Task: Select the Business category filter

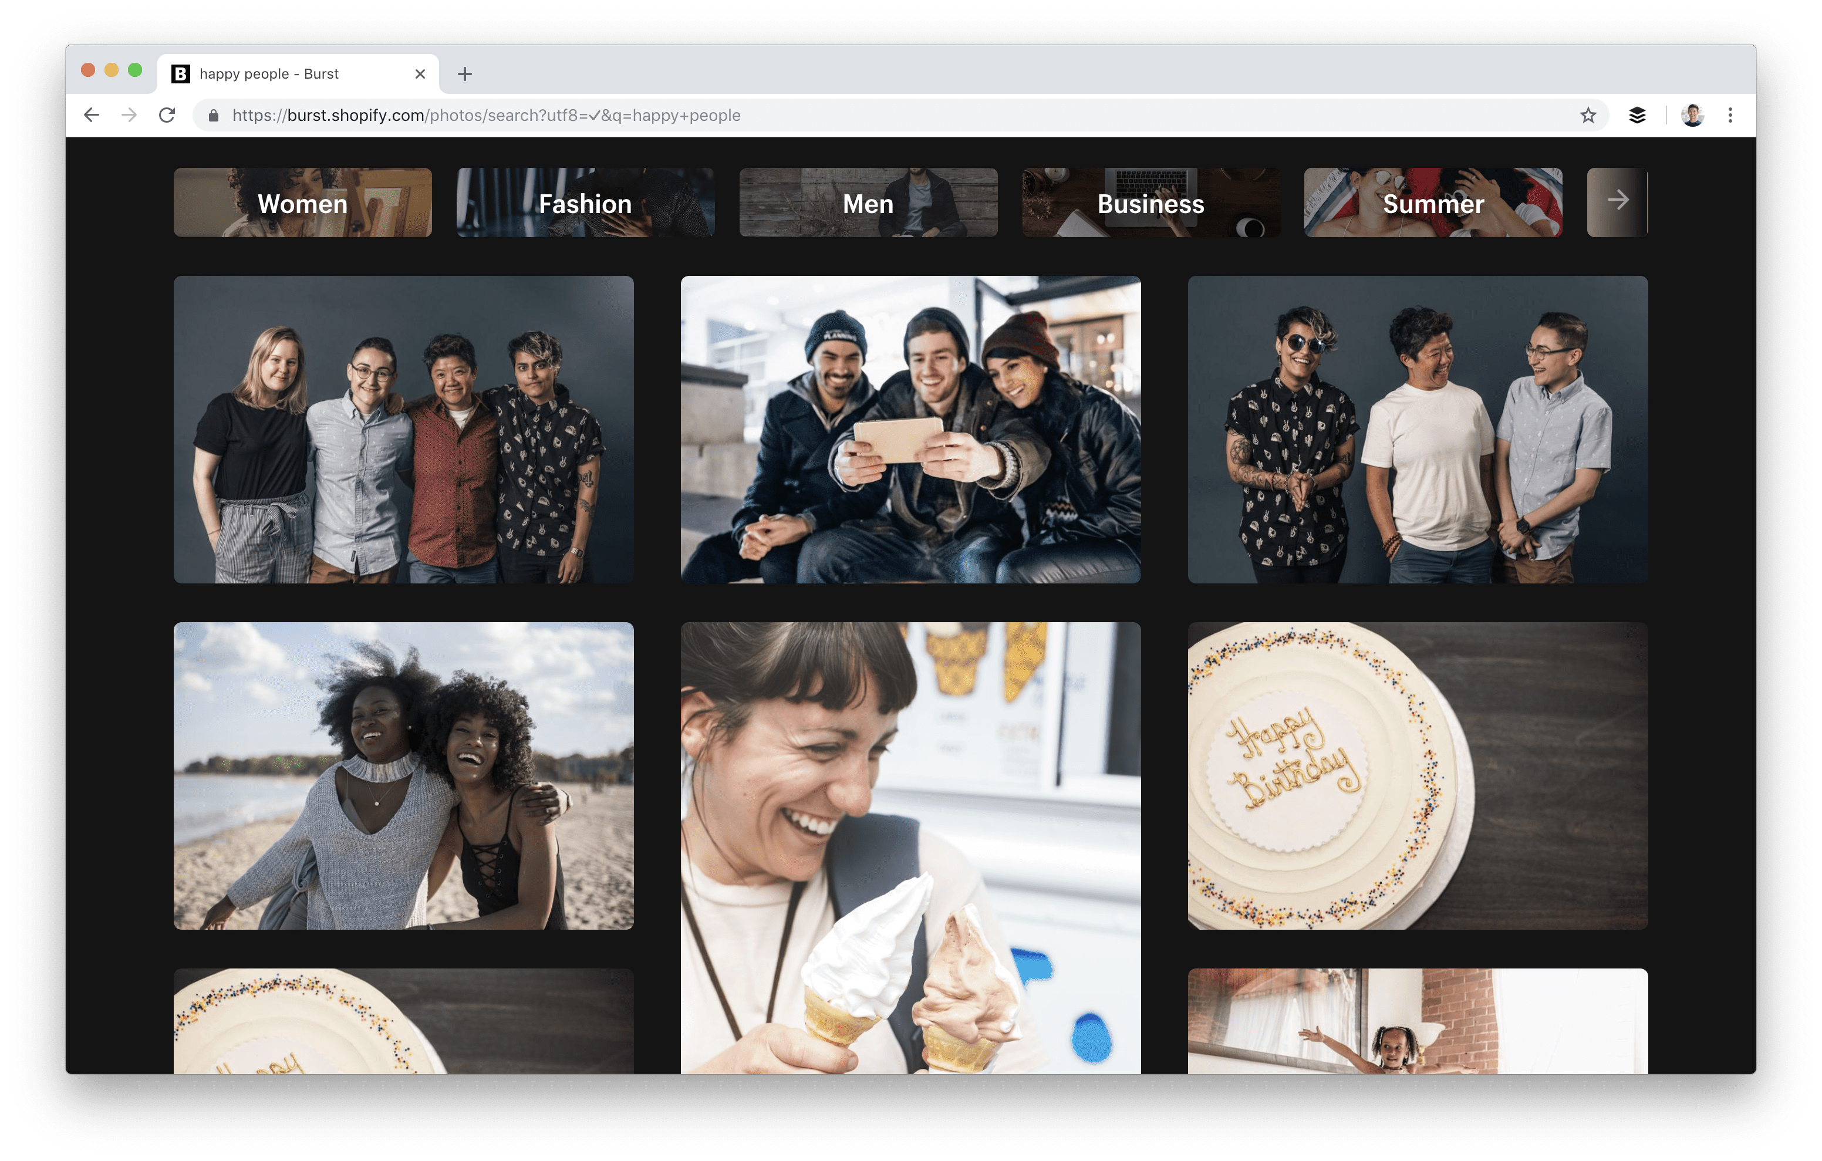Action: [1150, 202]
